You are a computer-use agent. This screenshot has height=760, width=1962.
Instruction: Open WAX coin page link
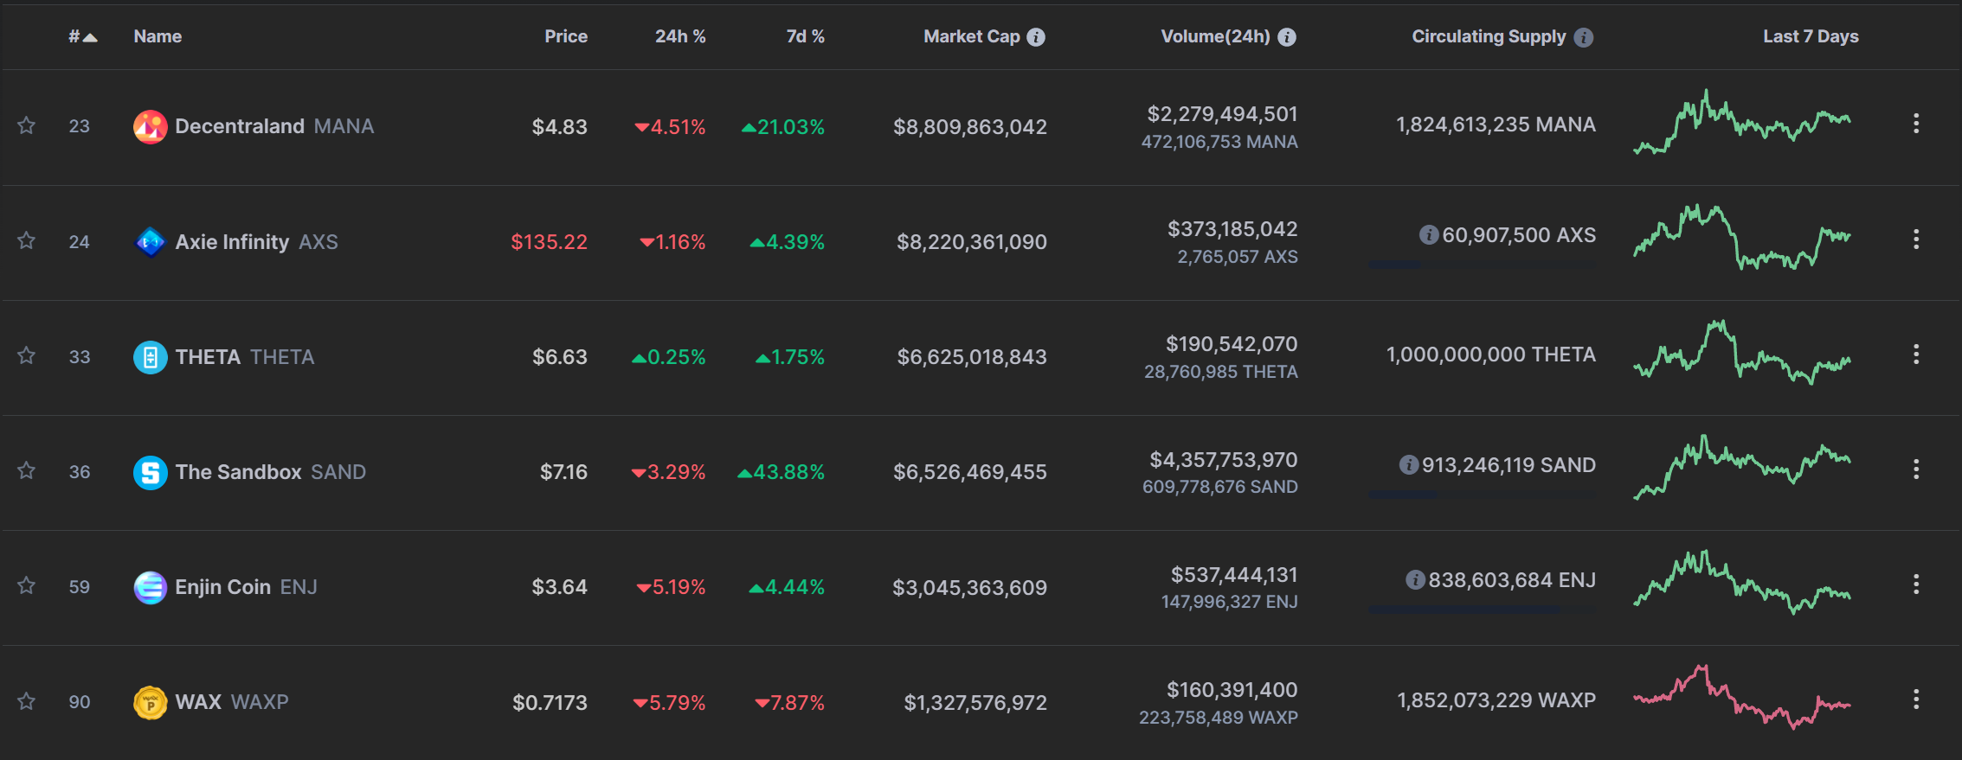232,702
